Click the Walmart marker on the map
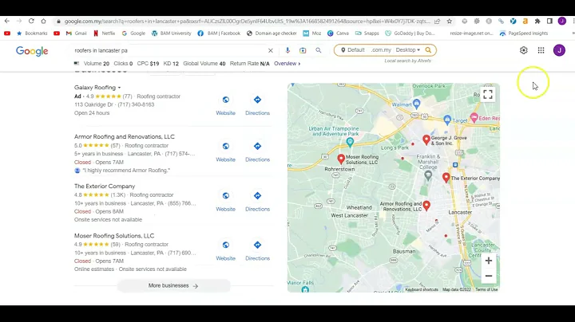Image resolution: width=575 pixels, height=322 pixels. (417, 104)
